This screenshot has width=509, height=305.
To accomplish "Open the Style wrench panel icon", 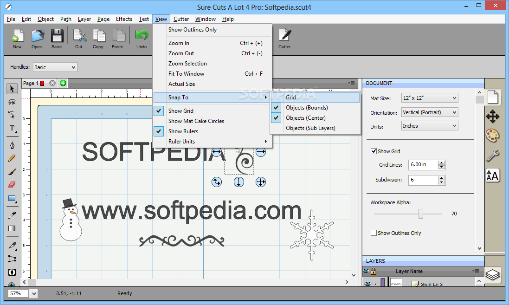I will [x=492, y=156].
